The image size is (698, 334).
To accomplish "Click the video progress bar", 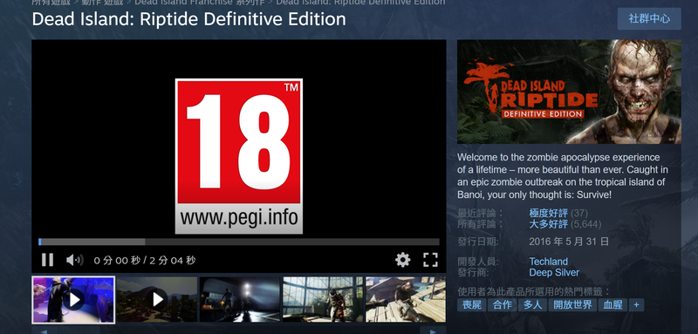I will point(238,242).
